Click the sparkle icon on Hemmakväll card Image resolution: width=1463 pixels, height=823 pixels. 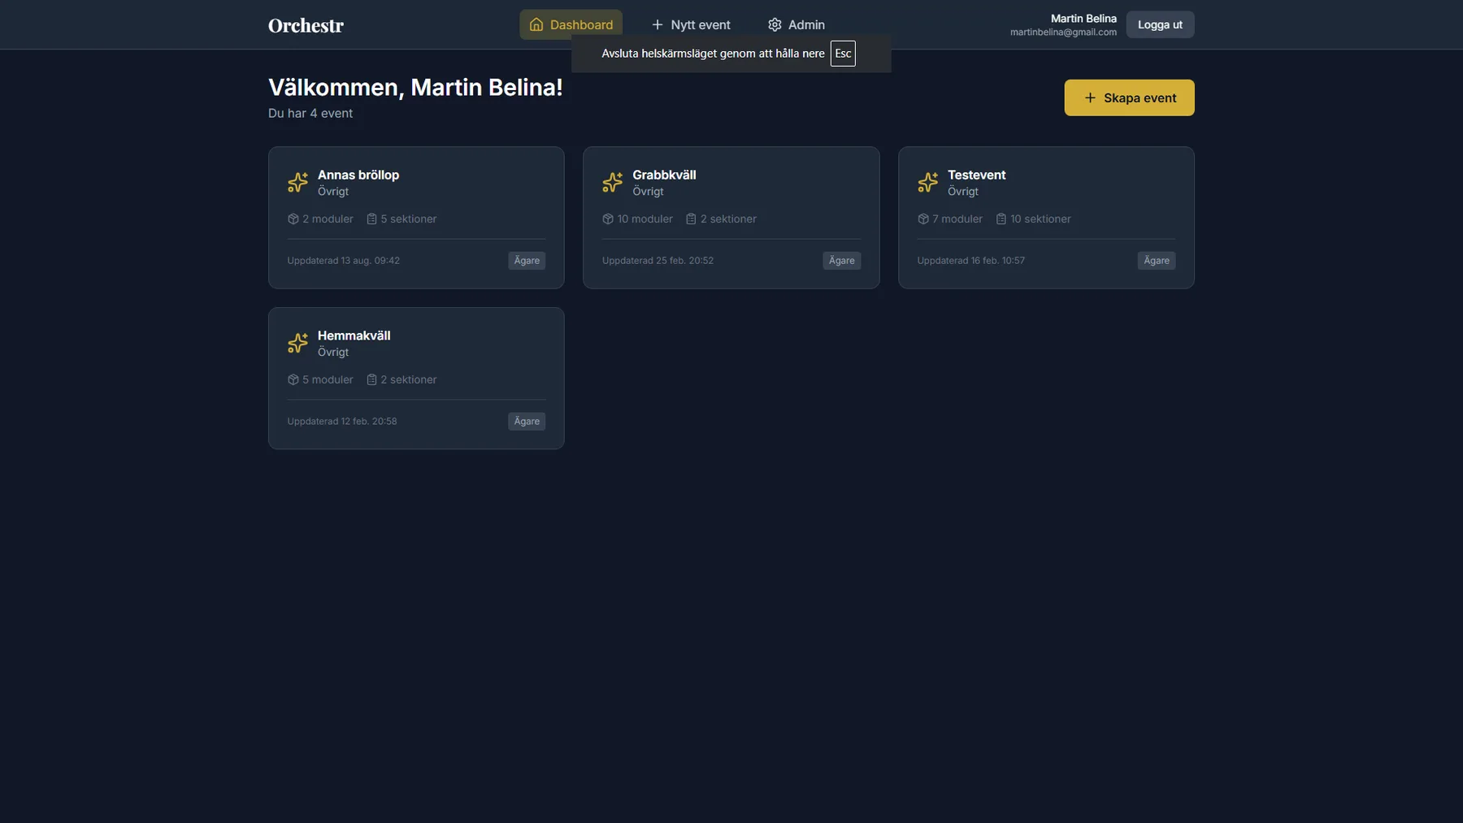coord(297,343)
